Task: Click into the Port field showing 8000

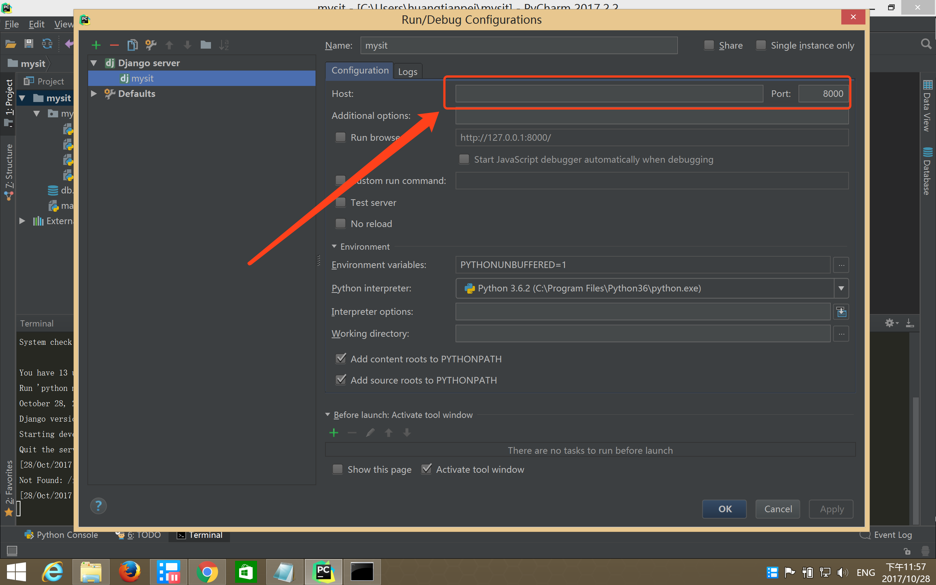Action: (823, 94)
